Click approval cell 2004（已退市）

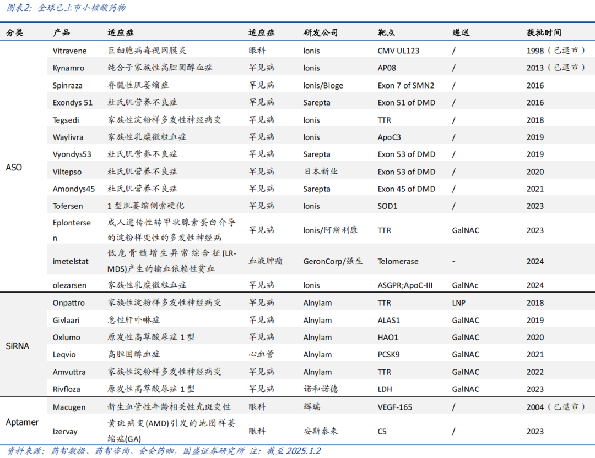click(556, 407)
